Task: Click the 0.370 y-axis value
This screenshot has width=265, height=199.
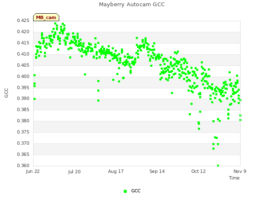Action: (x=23, y=143)
